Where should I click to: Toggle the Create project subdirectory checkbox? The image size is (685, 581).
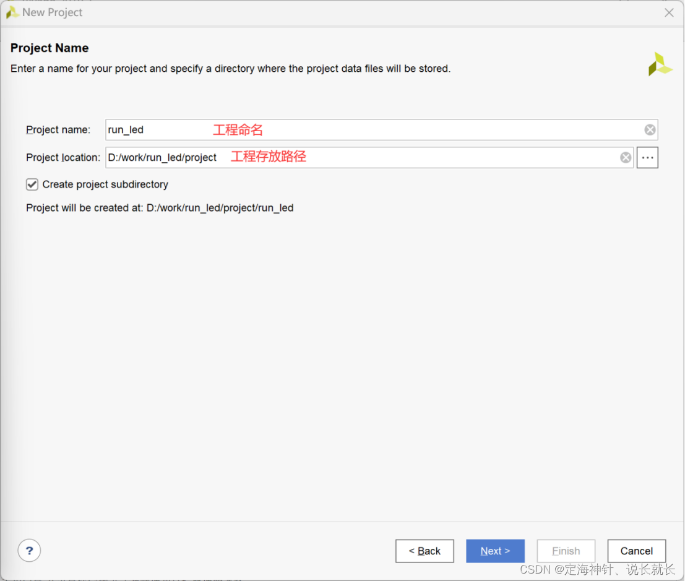(x=32, y=184)
